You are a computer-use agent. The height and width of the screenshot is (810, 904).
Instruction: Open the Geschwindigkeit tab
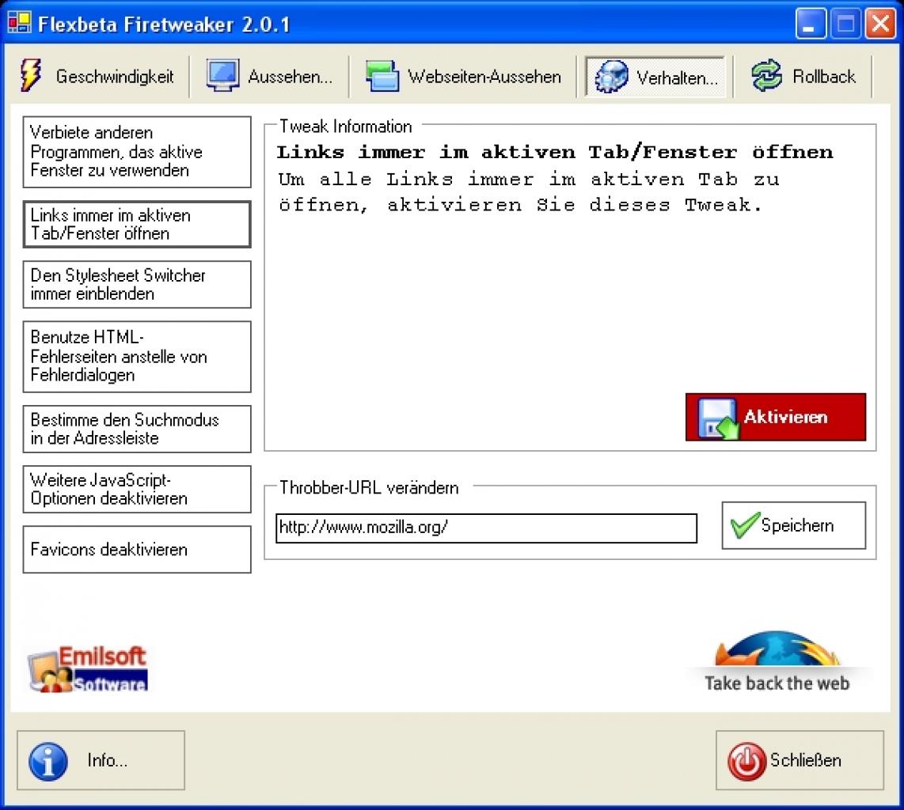[x=98, y=76]
